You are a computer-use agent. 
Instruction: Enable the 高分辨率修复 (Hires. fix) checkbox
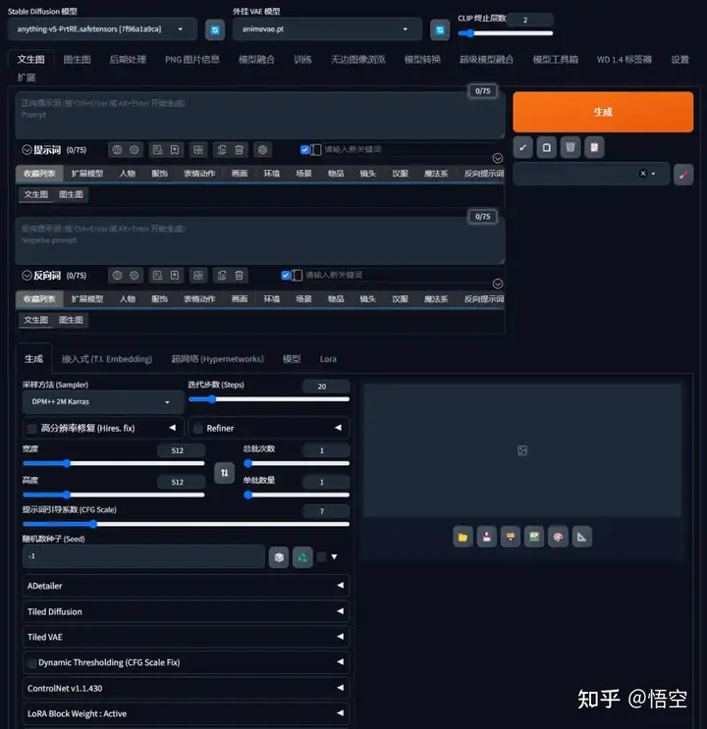pos(31,429)
